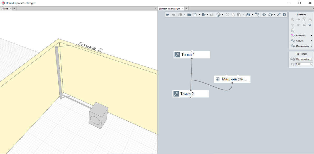Click the Undo arrow in the toolbar

point(168,15)
